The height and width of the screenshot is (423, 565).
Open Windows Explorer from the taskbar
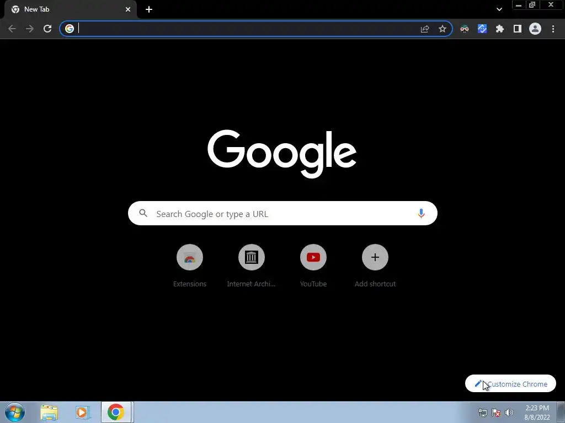tap(49, 412)
